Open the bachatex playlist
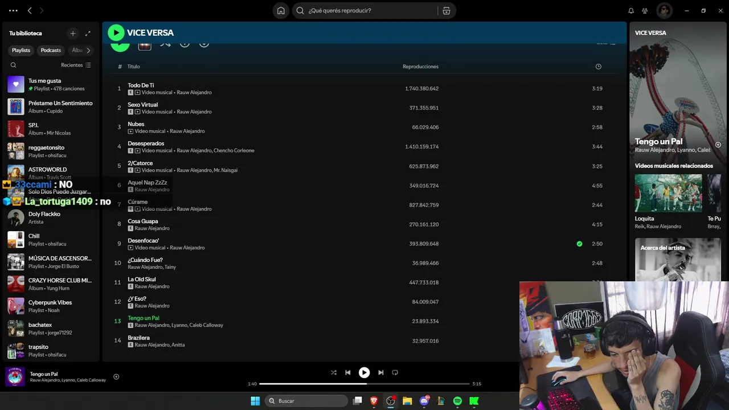 point(51,329)
